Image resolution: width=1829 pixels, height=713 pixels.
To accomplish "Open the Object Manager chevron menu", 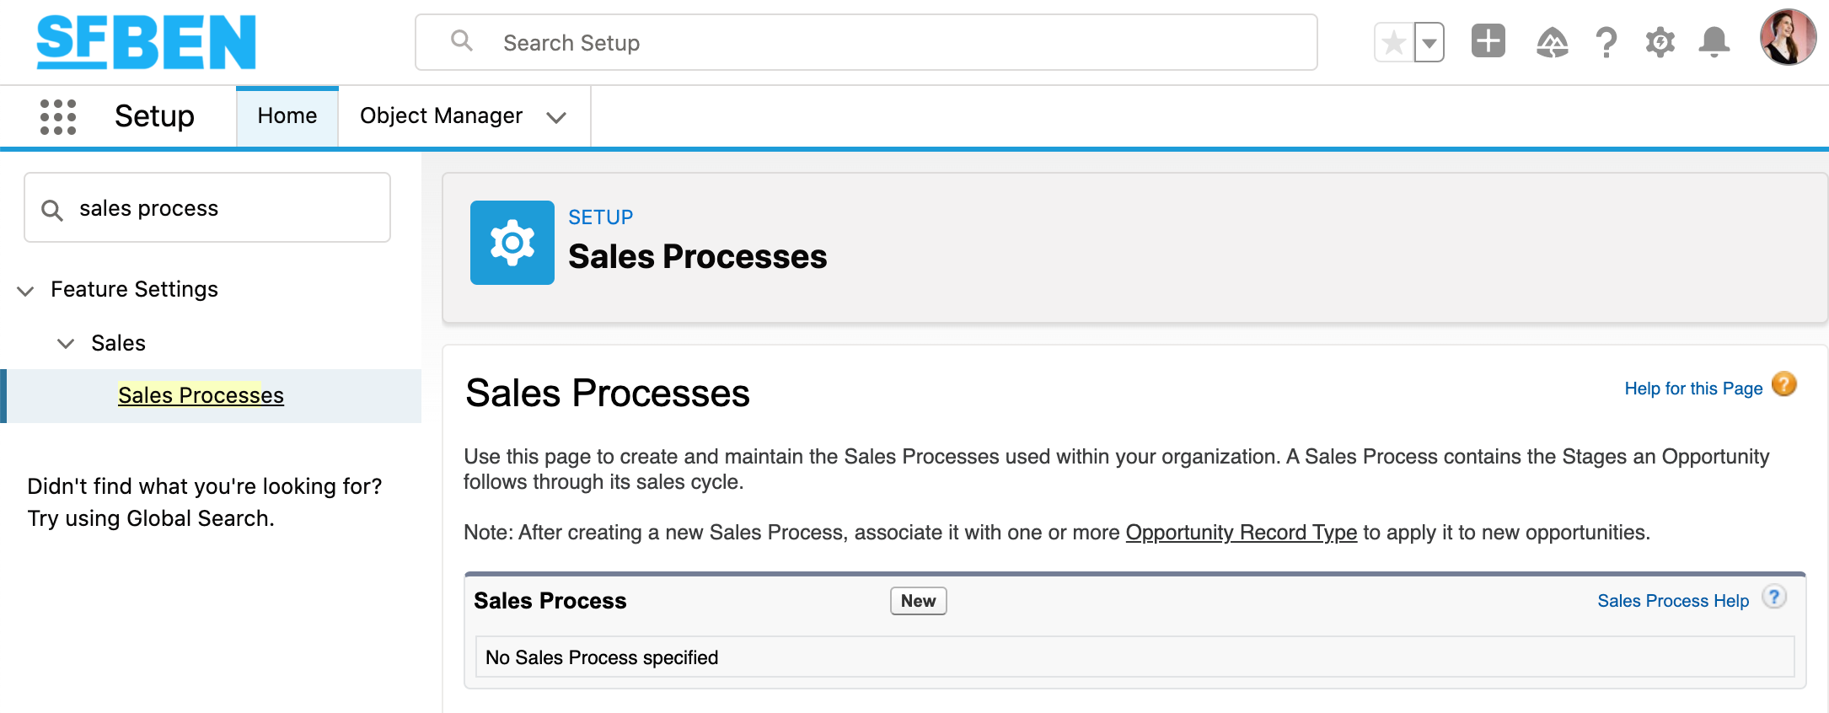I will pos(556,117).
